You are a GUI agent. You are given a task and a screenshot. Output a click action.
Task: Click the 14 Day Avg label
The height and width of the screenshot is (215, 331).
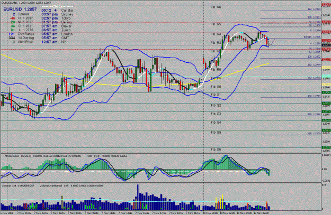click(x=26, y=38)
